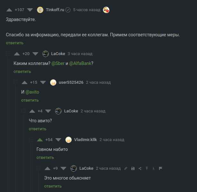
Task: Reply to the 'Говном набито' comment
Action: (45, 158)
